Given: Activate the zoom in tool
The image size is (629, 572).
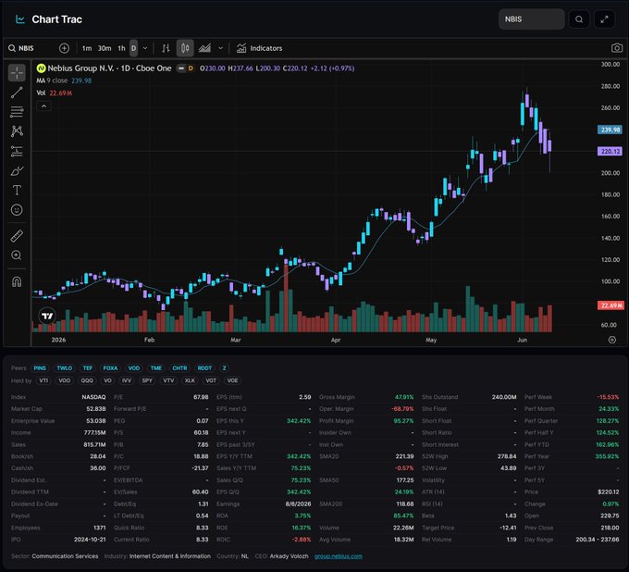Looking at the screenshot, I should [17, 255].
